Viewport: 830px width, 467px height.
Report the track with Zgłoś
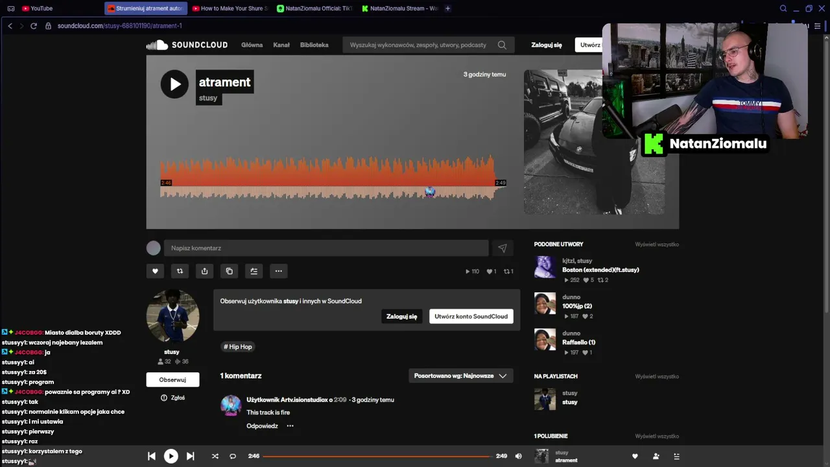coord(172,398)
